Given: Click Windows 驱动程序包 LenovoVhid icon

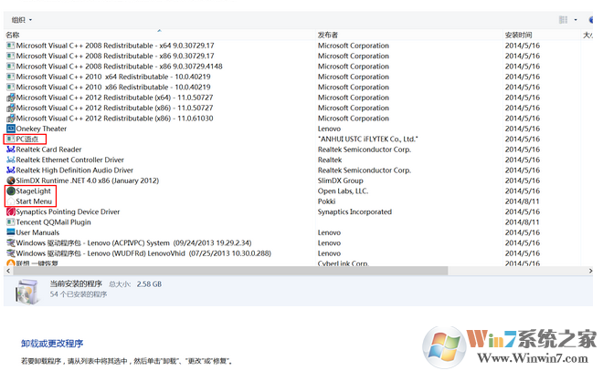Looking at the screenshot, I should click(x=11, y=252).
